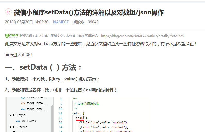Open weui.wxss file in tree

point(29,121)
